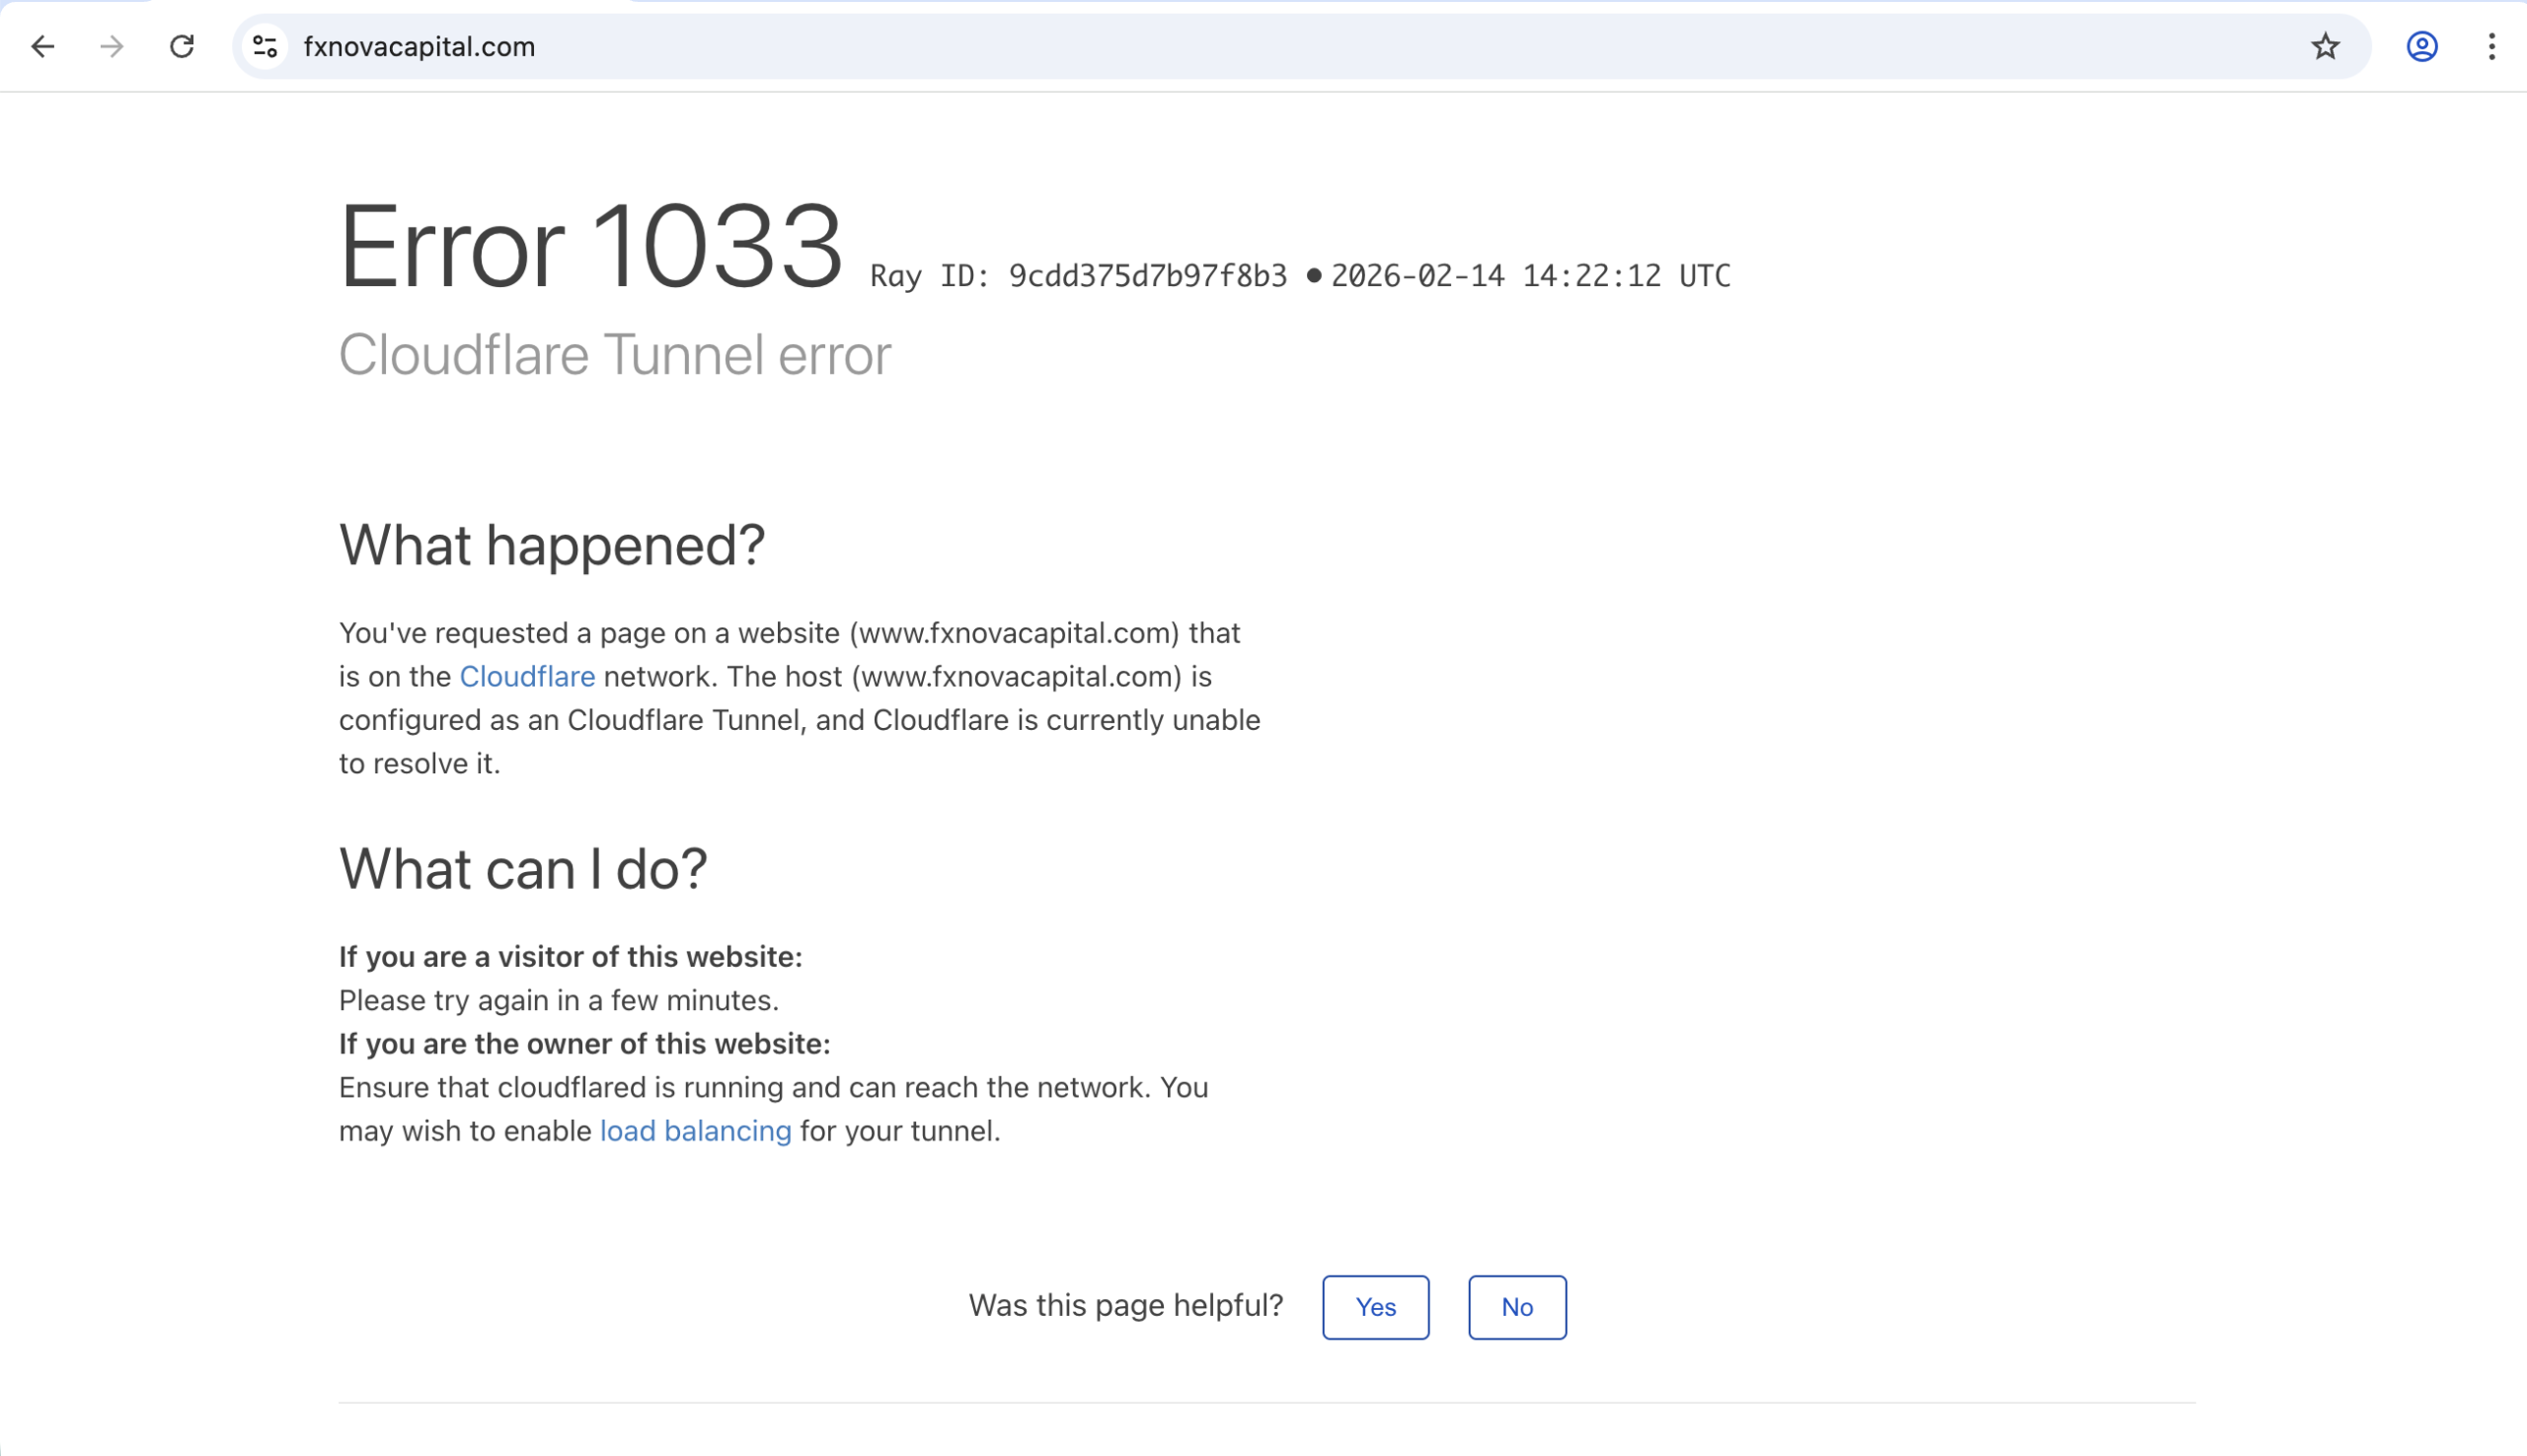Click the Error 1033 heading

point(590,246)
